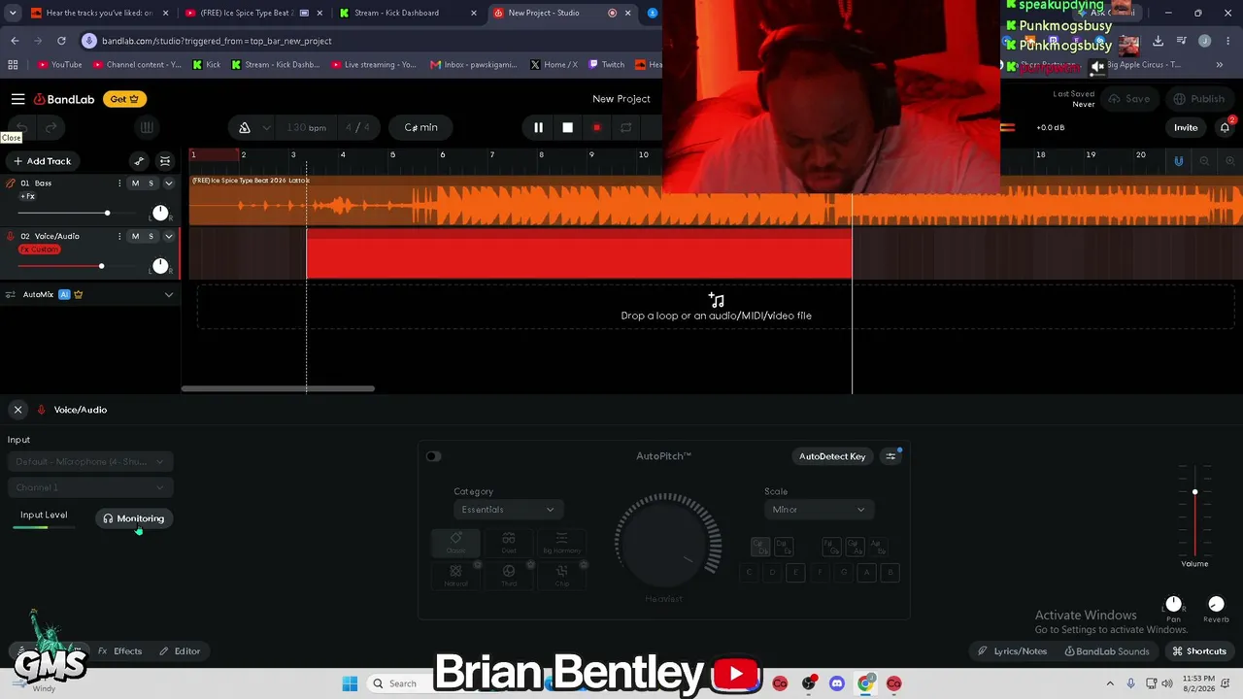Click the Save button

1128,99
